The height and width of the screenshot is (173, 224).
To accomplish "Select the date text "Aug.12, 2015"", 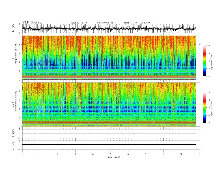I will [79, 23].
